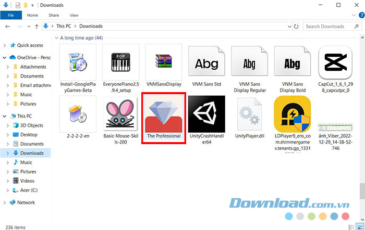Switch to the View ribbon tab

click(74, 16)
